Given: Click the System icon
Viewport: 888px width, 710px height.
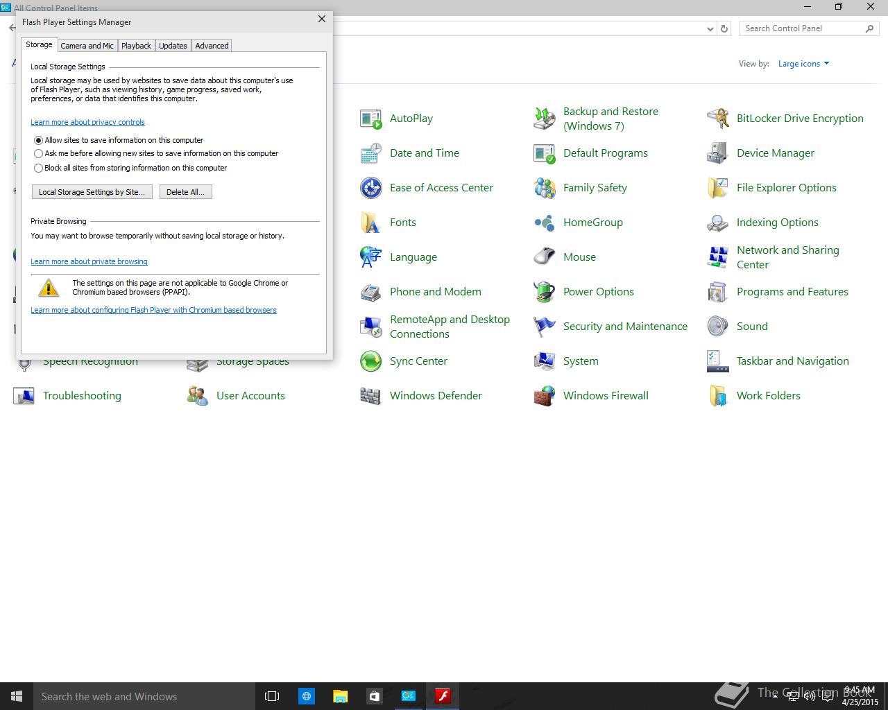Looking at the screenshot, I should 545,361.
